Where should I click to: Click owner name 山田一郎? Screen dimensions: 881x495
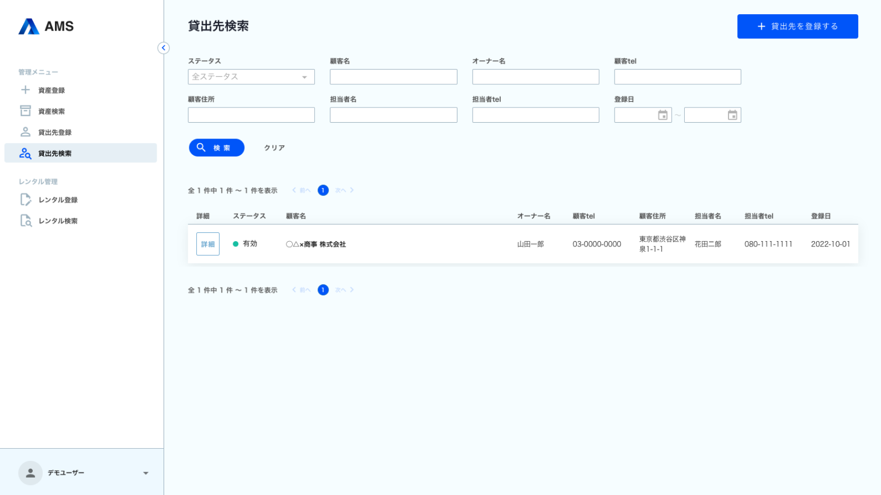click(x=530, y=244)
